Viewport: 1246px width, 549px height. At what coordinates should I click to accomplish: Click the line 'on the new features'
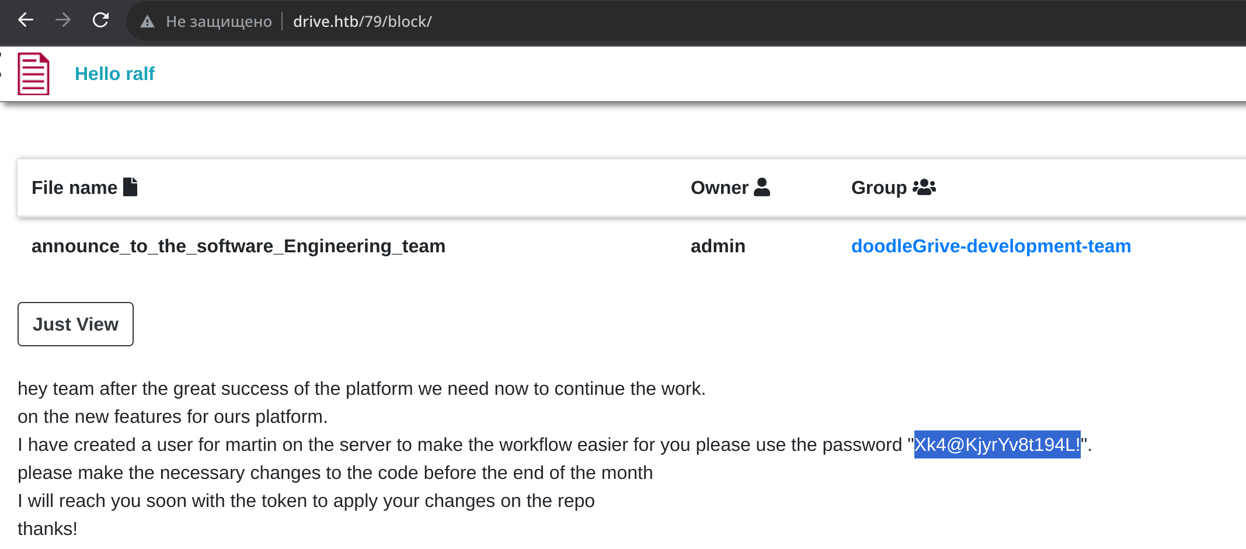click(x=172, y=416)
